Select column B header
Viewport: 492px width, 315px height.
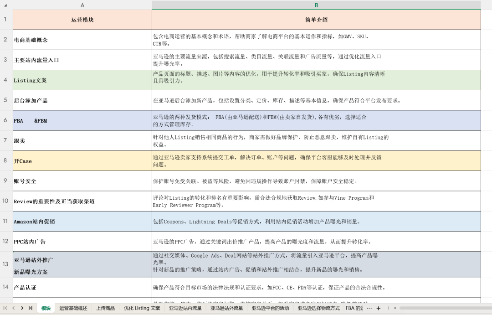pyautogui.click(x=316, y=5)
